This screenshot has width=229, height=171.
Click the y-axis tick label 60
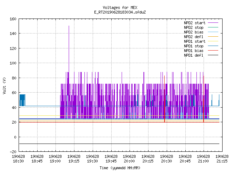click(x=14, y=93)
